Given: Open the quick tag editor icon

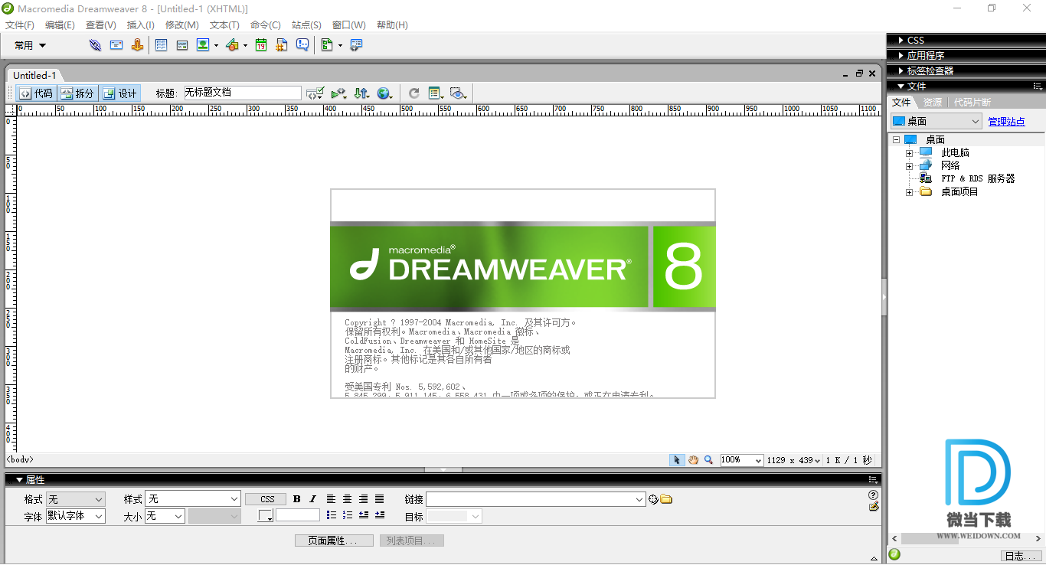Looking at the screenshot, I should point(874,506).
